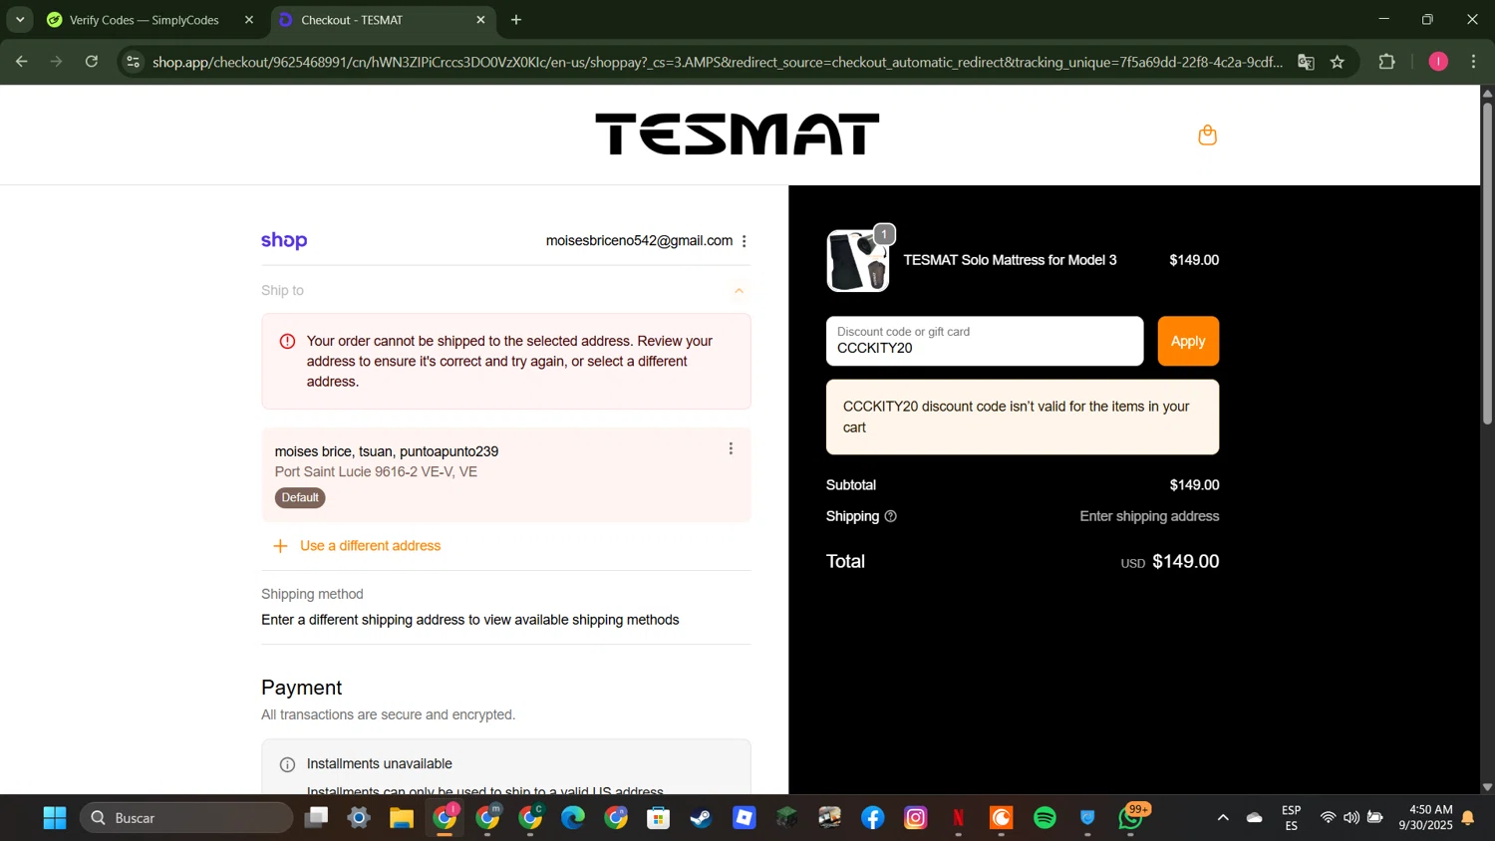Open the Chrome three-dot menu

pos(1473,62)
